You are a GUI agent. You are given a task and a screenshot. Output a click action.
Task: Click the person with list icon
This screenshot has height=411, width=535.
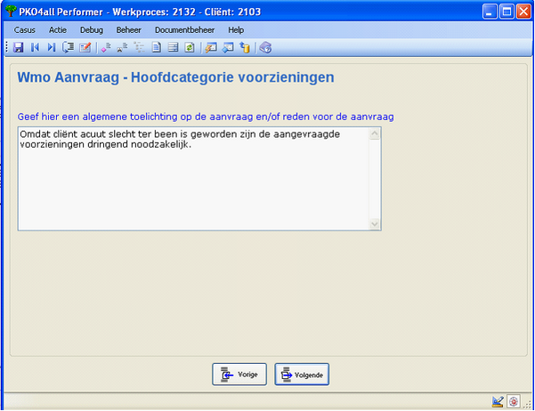pyautogui.click(x=122, y=47)
